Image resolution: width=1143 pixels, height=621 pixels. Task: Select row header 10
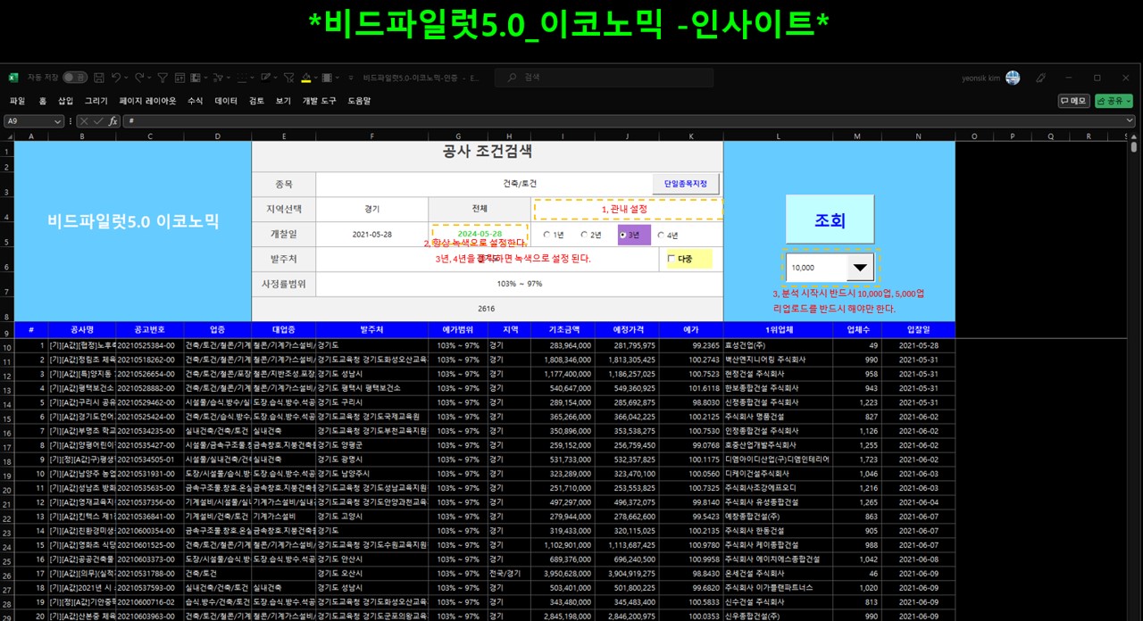[x=7, y=346]
